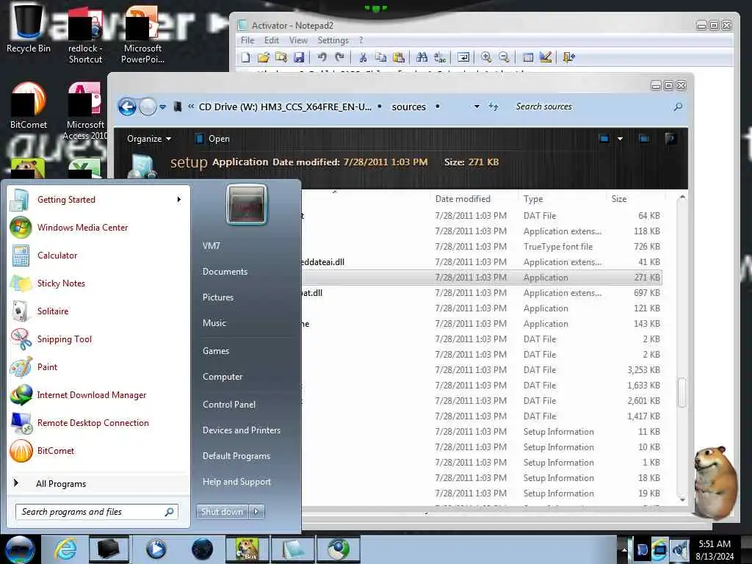This screenshot has width=752, height=564.
Task: Click Zoom Out magnifier in Notepad2
Action: [x=504, y=57]
